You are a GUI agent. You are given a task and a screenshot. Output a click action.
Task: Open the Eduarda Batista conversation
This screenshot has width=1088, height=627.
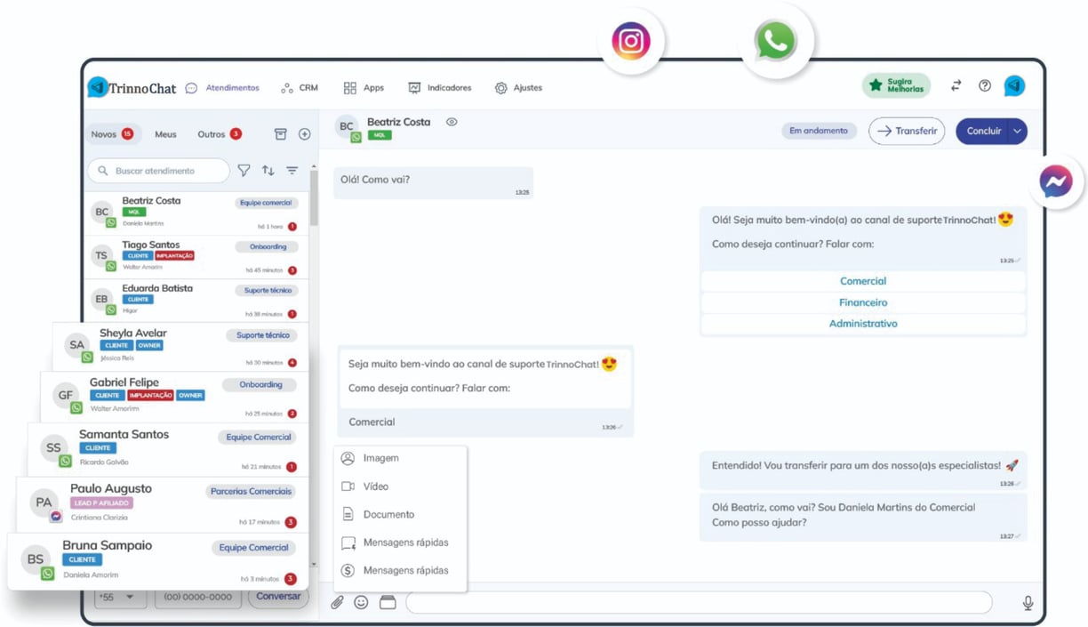click(x=195, y=301)
